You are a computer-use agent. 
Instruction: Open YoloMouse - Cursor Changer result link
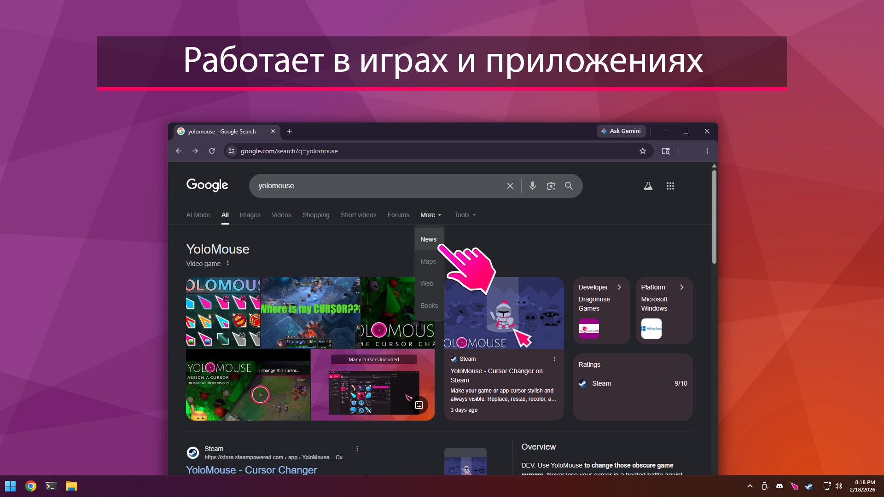pos(251,470)
